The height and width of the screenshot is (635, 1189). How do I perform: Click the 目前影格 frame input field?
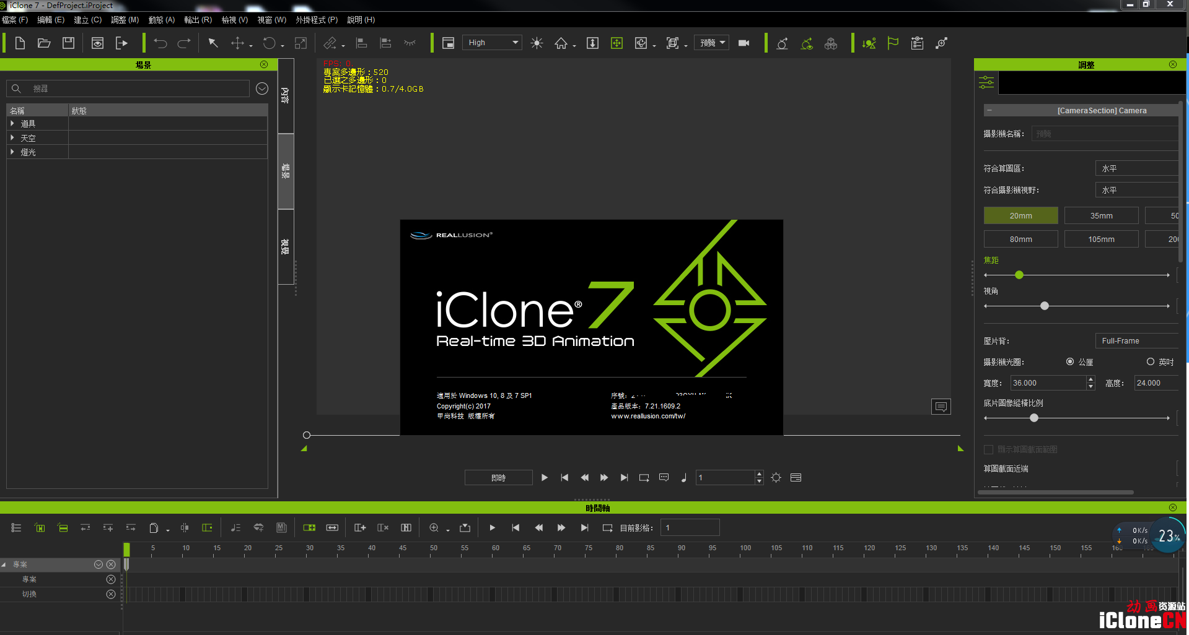[690, 528]
